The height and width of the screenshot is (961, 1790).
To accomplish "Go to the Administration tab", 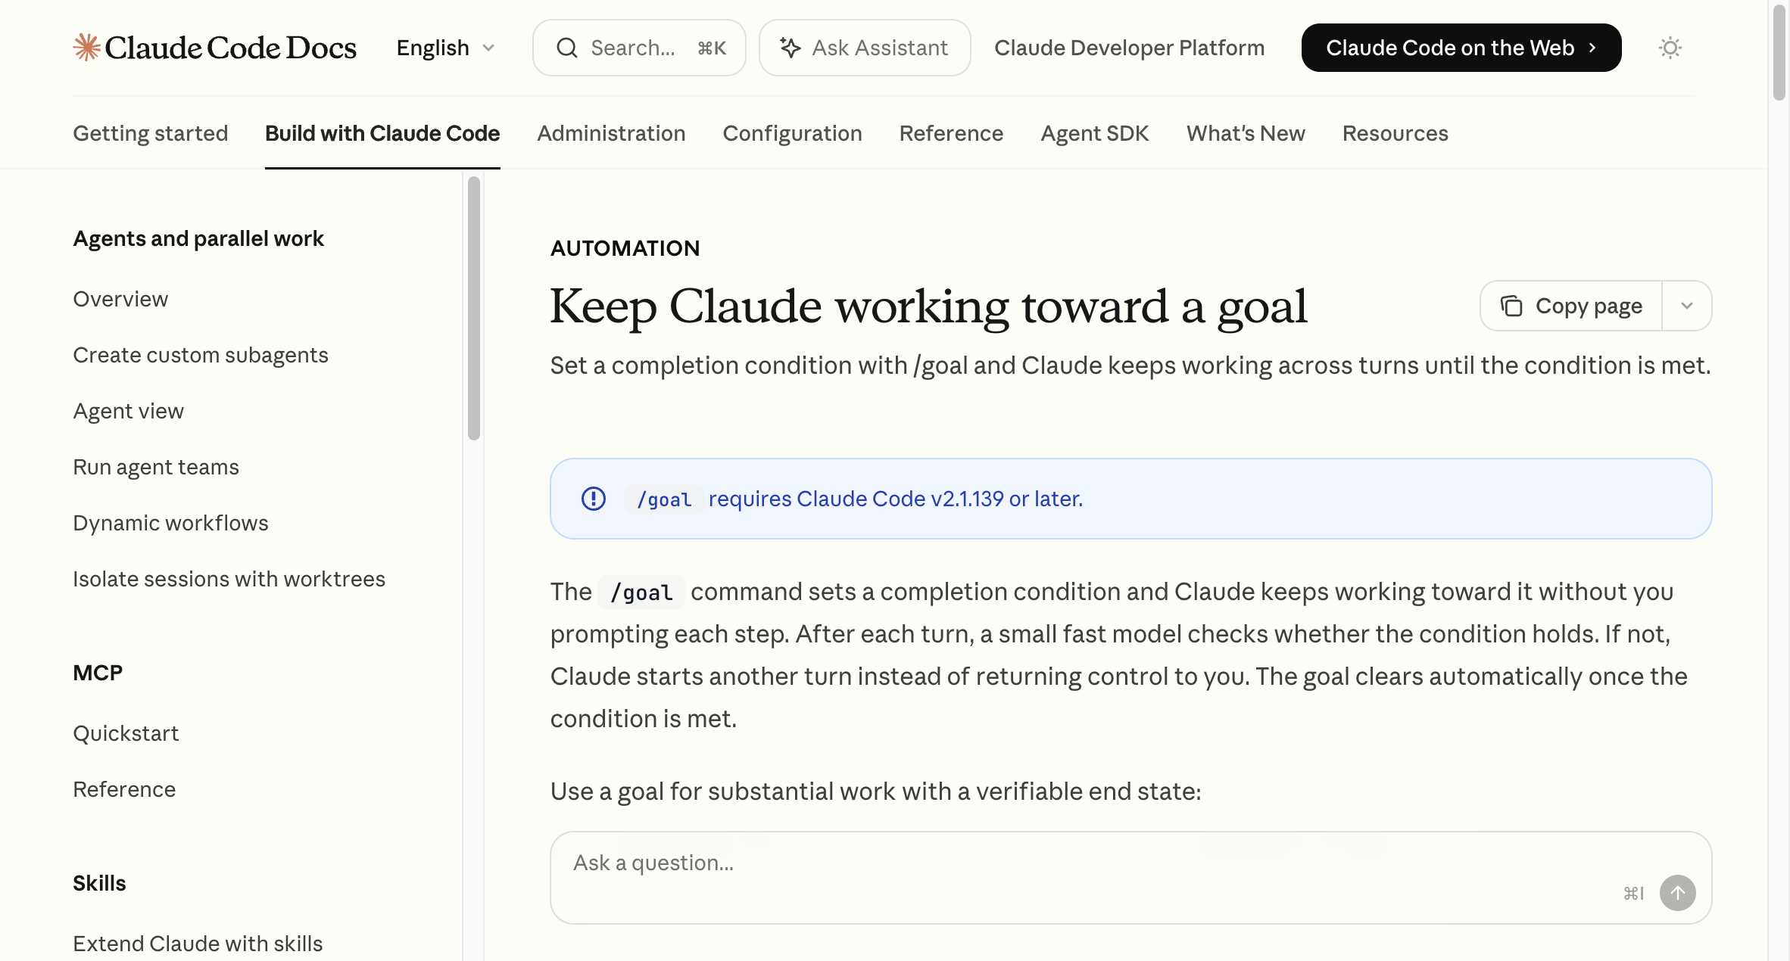I will point(611,133).
